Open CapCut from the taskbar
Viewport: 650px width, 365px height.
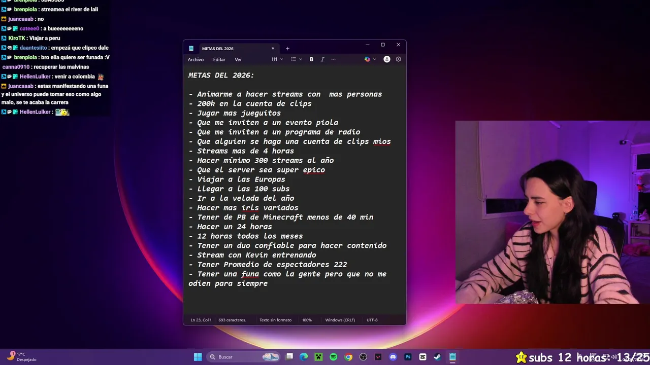click(x=422, y=357)
